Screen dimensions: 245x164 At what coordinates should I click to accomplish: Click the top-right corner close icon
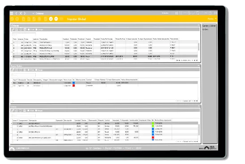tap(215, 13)
